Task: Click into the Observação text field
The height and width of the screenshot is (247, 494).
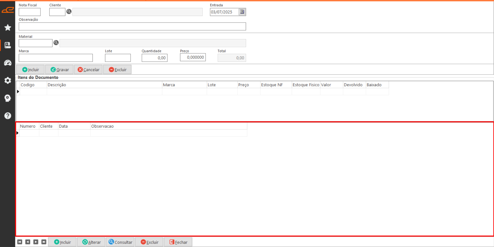Action: [132, 26]
